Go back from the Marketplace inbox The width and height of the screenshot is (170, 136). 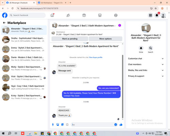pyautogui.click(x=4, y=23)
